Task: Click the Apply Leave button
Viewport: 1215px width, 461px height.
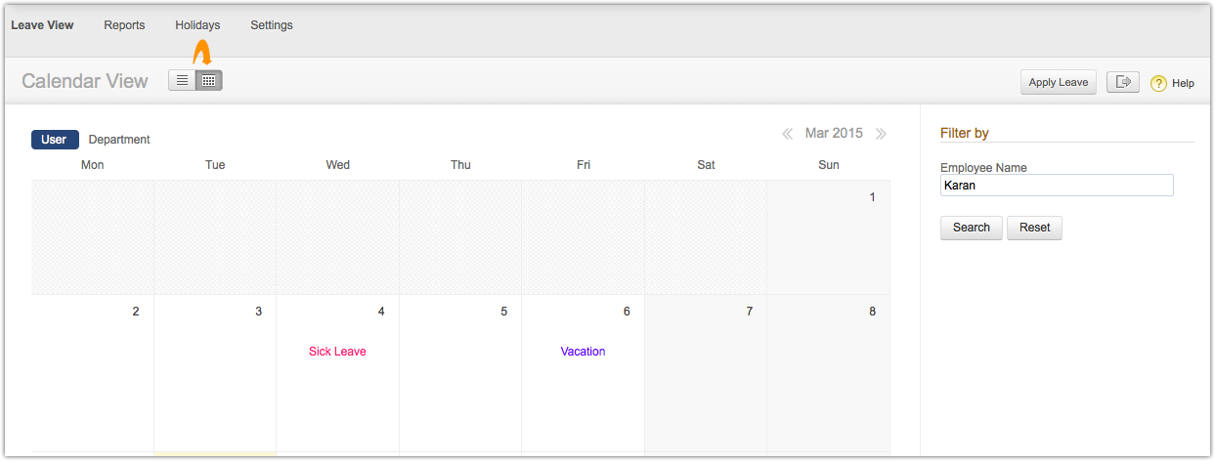Action: coord(1059,82)
